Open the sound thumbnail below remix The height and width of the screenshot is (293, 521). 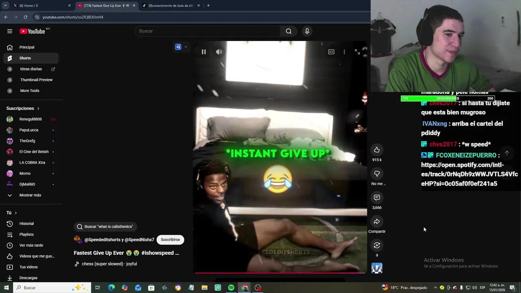coord(377,268)
